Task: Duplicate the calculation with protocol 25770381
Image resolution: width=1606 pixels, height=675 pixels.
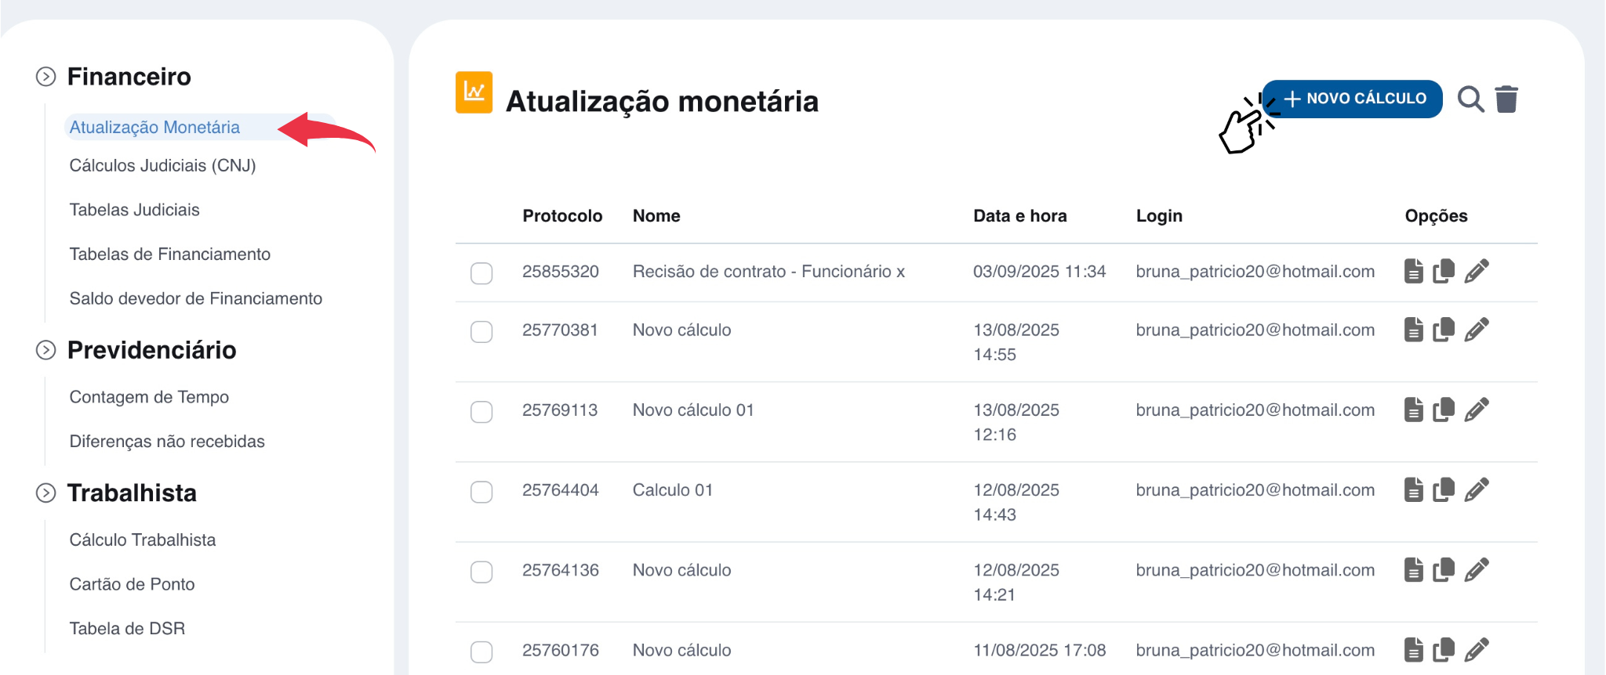Action: pyautogui.click(x=1444, y=330)
